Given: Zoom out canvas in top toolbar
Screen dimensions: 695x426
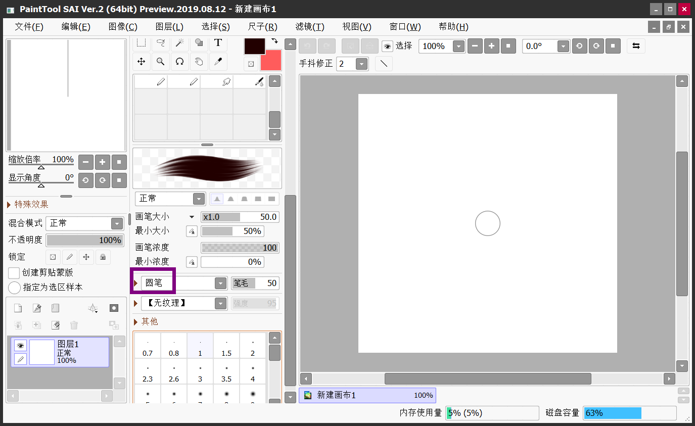Looking at the screenshot, I should click(475, 46).
